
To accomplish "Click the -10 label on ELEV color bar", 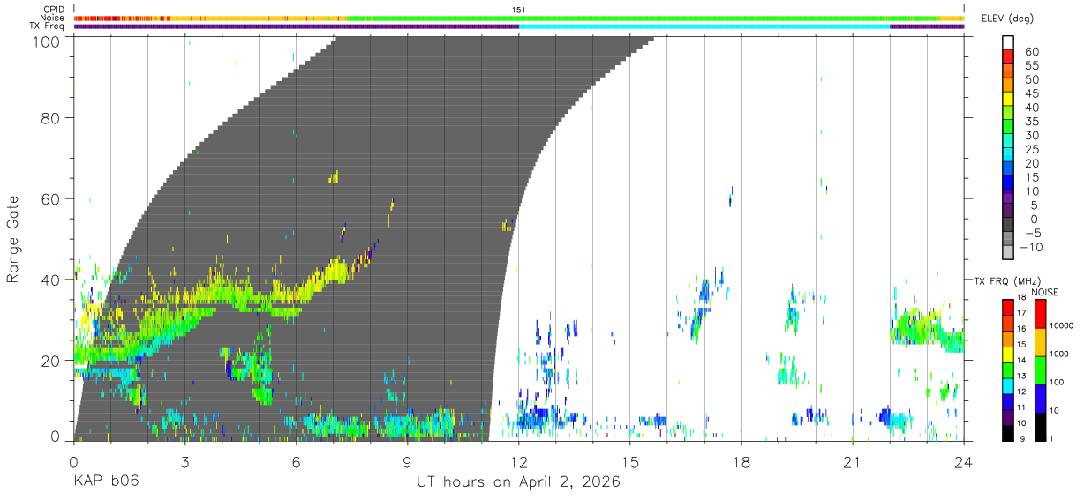I will point(1030,247).
